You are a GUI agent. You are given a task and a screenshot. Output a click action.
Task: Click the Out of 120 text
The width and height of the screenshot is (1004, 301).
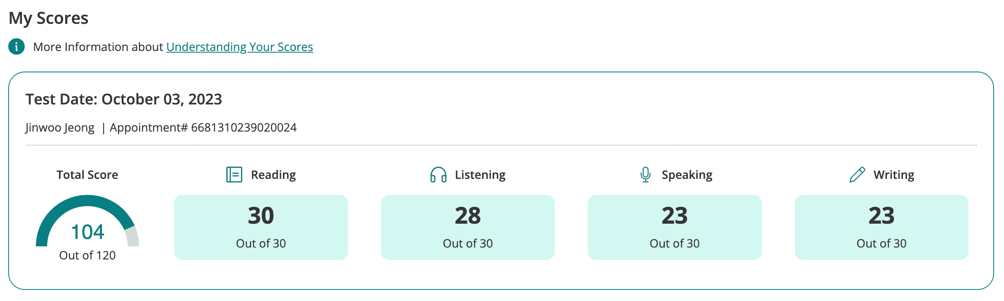[87, 255]
